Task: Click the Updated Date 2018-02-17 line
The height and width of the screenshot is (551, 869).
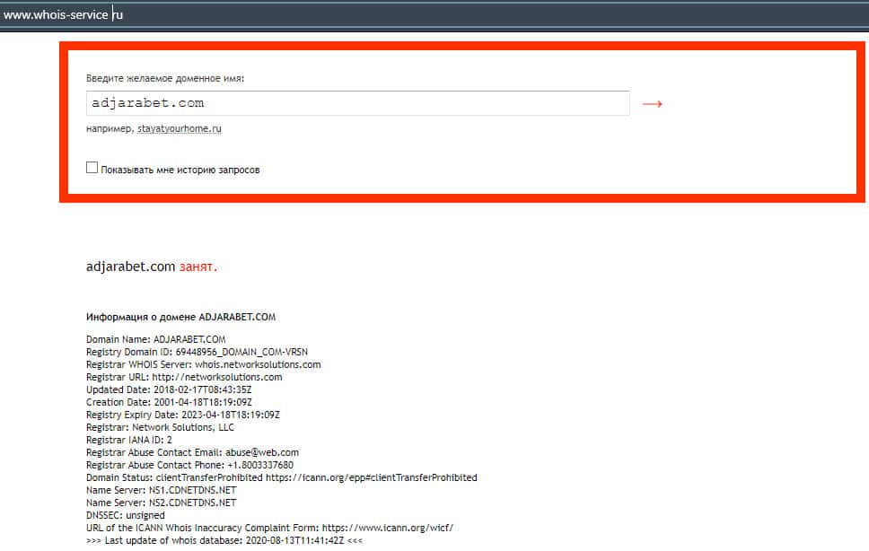Action: click(169, 389)
